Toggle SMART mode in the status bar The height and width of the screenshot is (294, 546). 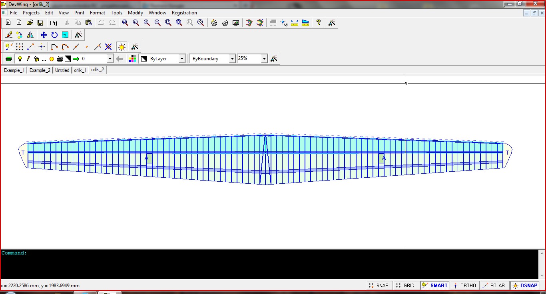(435, 285)
